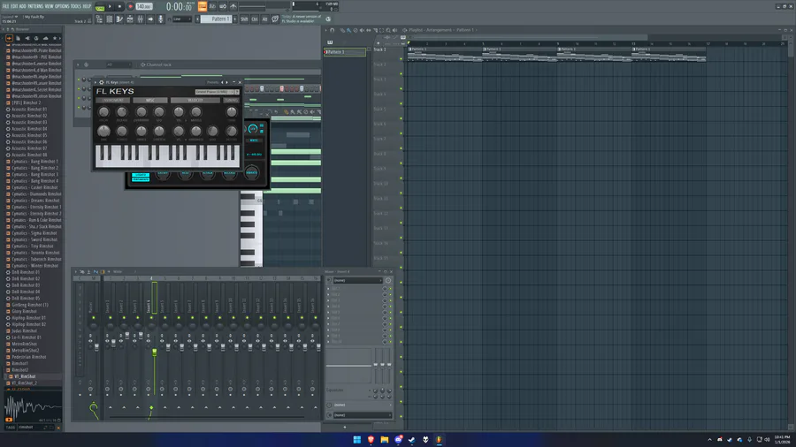Open mixer output (none) dropdown at bottom

(x=363, y=415)
